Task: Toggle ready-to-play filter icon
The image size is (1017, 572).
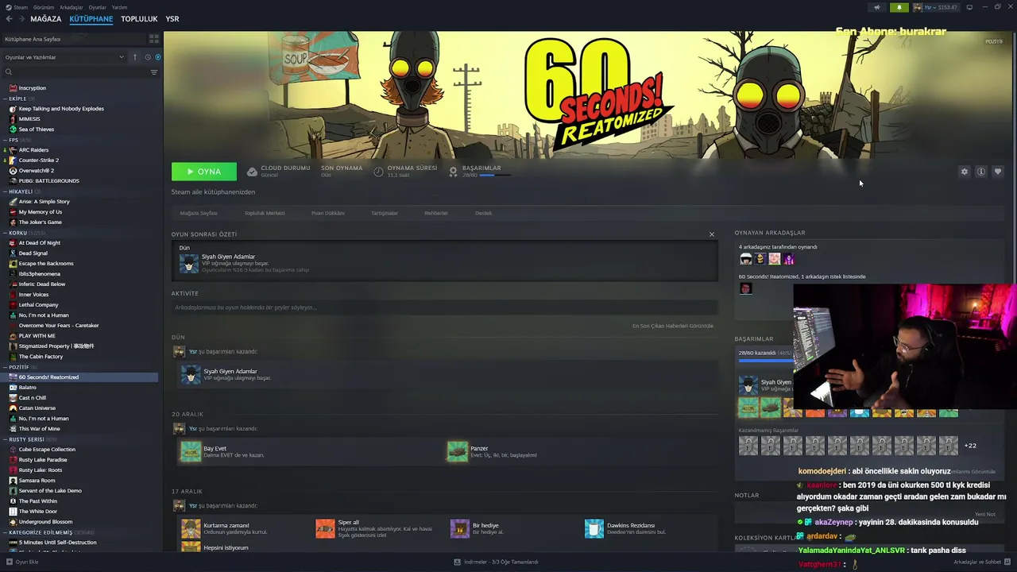Action: click(157, 57)
